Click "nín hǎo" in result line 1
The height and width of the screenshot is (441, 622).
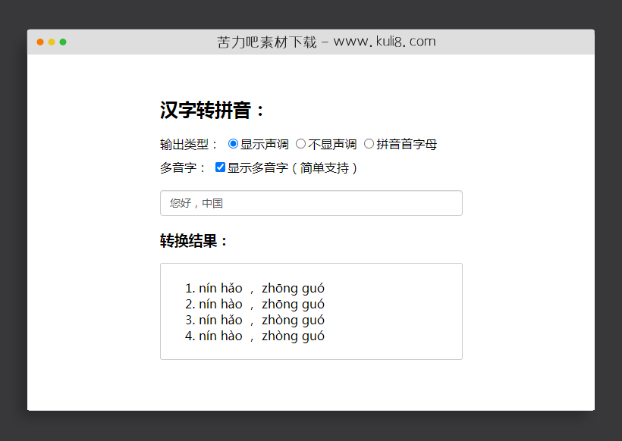click(x=220, y=288)
